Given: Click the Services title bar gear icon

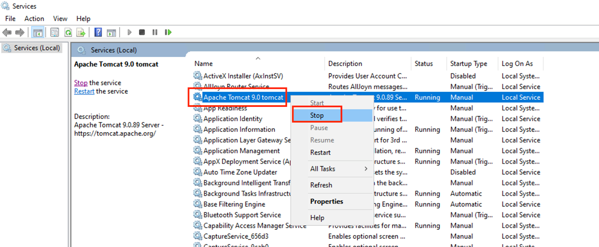Looking at the screenshot, I should 5,6.
